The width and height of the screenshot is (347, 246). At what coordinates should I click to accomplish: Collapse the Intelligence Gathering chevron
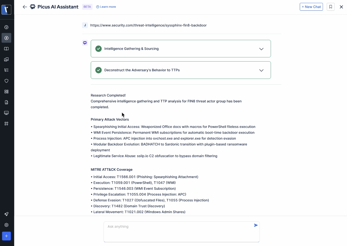[261, 49]
